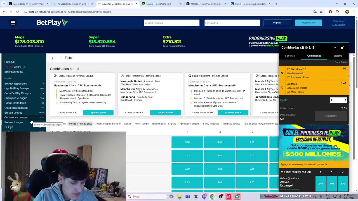The image size is (358, 201).
Task: Click the Registrarse button
Action: [x=308, y=23]
